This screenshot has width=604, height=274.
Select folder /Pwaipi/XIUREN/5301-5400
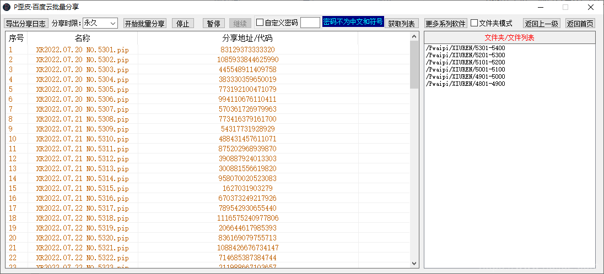point(465,48)
